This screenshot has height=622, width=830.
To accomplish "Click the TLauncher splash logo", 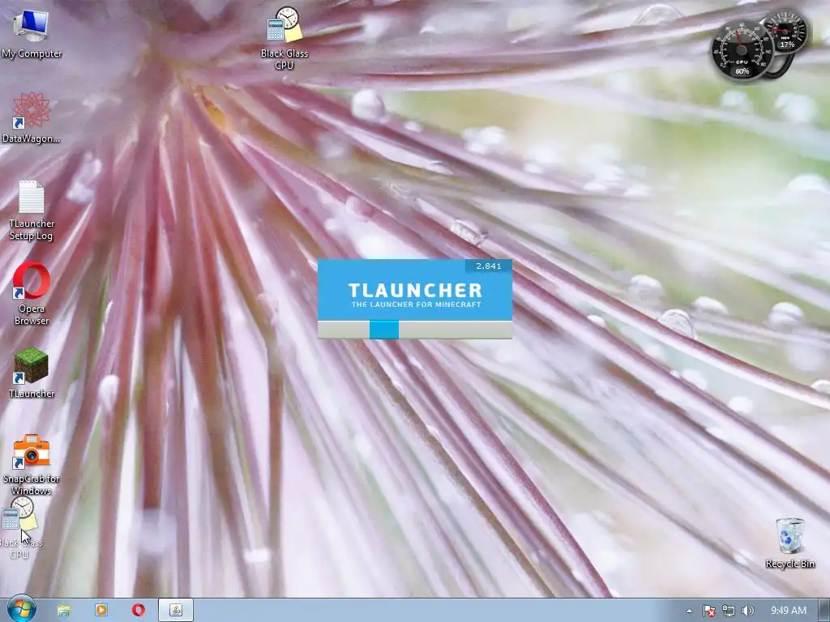I will click(x=416, y=295).
